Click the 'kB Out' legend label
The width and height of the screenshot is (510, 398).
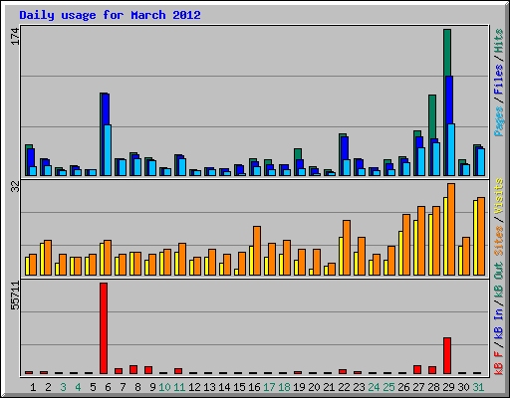[x=498, y=281]
